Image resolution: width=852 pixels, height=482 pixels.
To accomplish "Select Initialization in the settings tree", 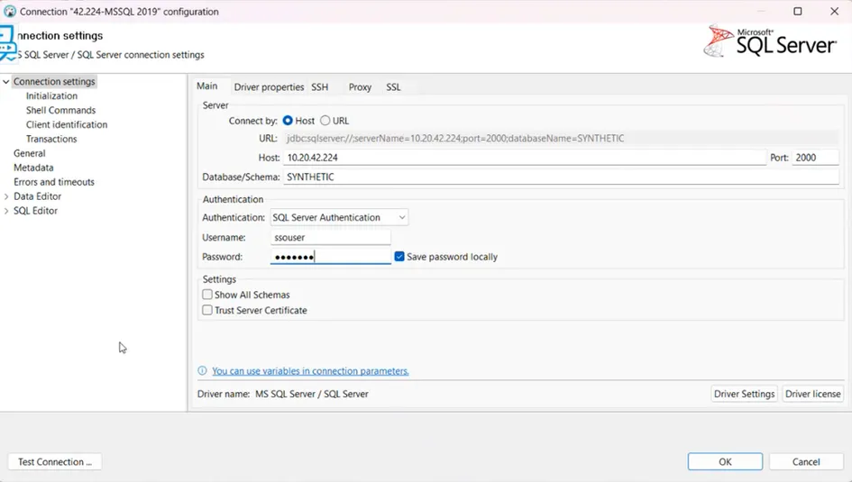I will click(51, 95).
